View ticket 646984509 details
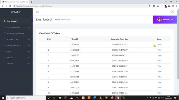Viewport: 179px width, 100px height. pyautogui.click(x=159, y=66)
